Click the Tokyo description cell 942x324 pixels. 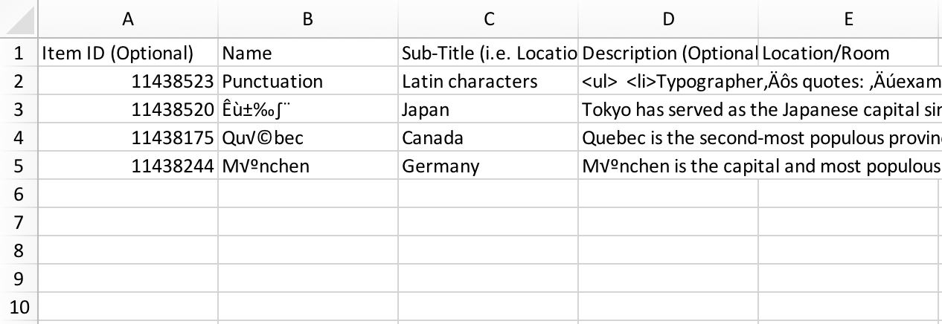[x=668, y=110]
